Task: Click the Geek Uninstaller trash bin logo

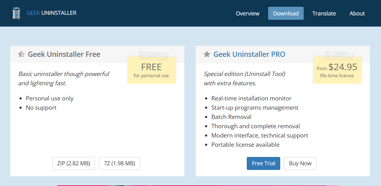Action: 16,13
